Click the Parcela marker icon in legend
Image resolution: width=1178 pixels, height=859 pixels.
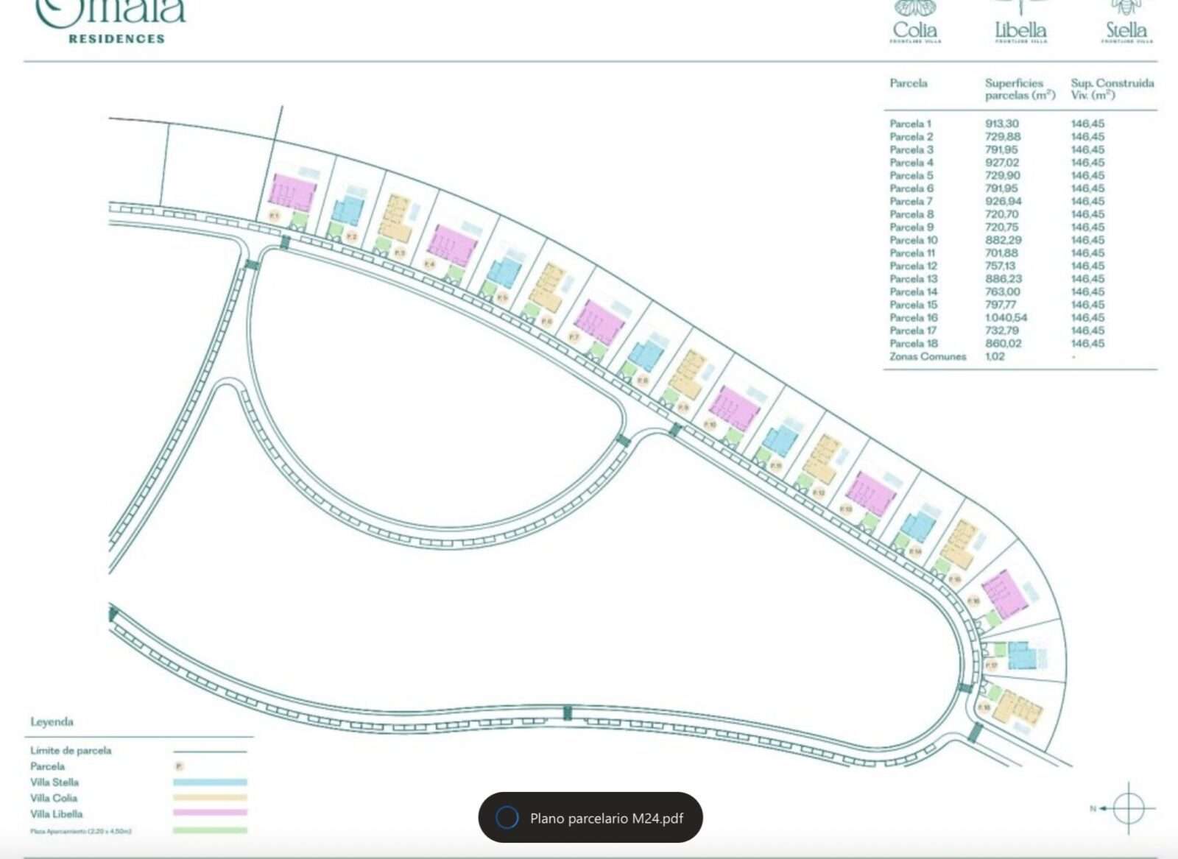pyautogui.click(x=179, y=766)
